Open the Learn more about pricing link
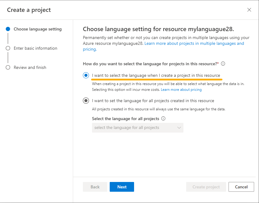Screen dimensions: 259x203 pyautogui.click(x=181, y=90)
